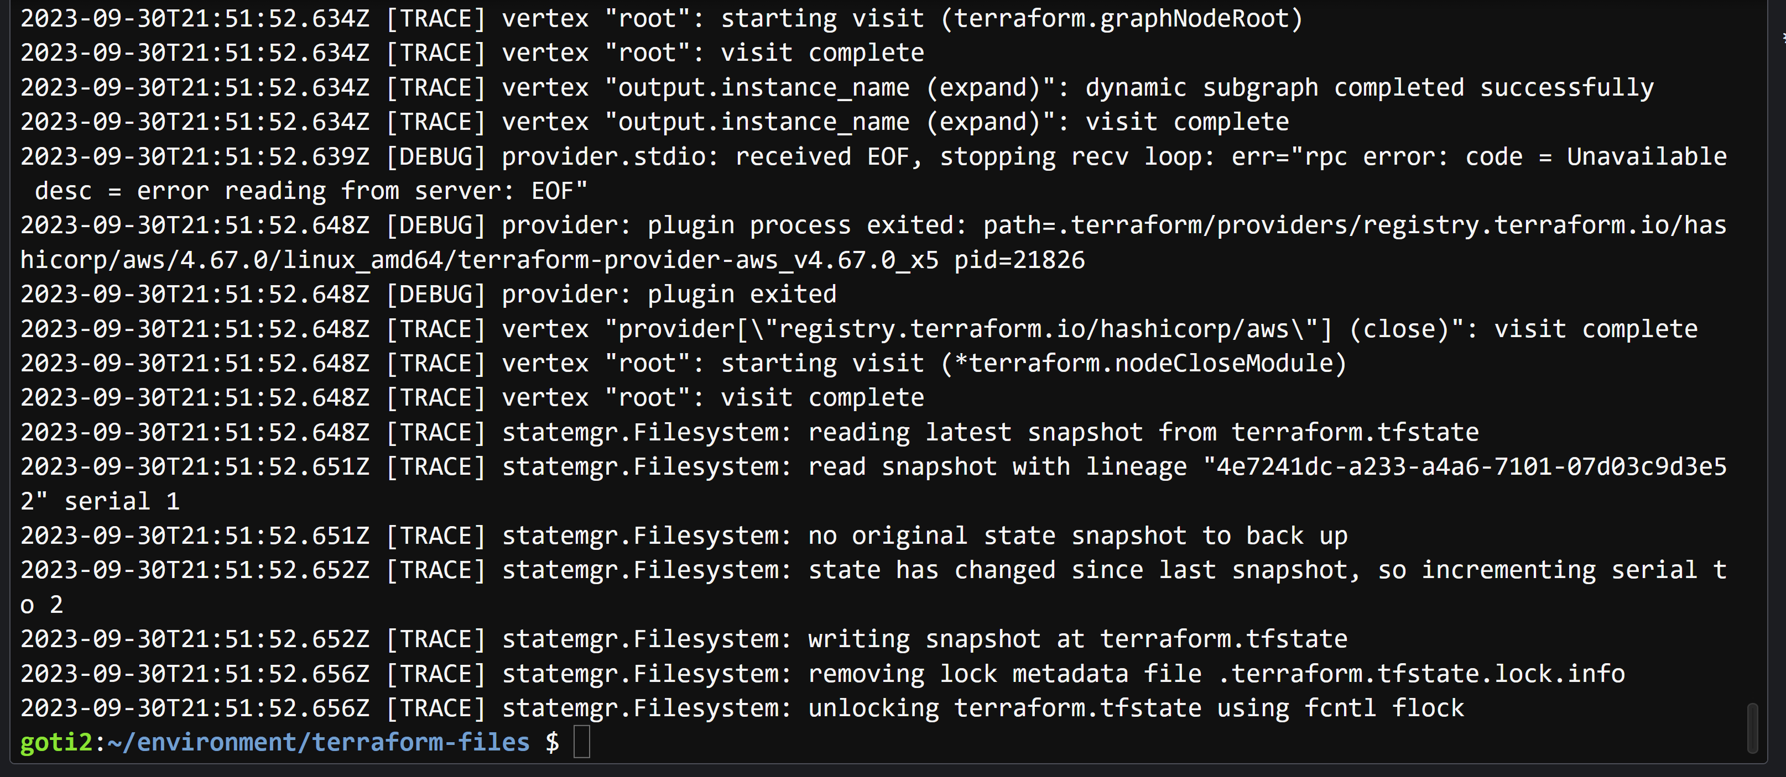The width and height of the screenshot is (1786, 777).
Task: Click the terraform-provider-aws_v4.67.0_x5 binary name
Action: click(698, 260)
